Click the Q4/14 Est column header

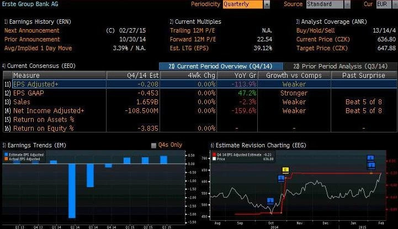133,76
